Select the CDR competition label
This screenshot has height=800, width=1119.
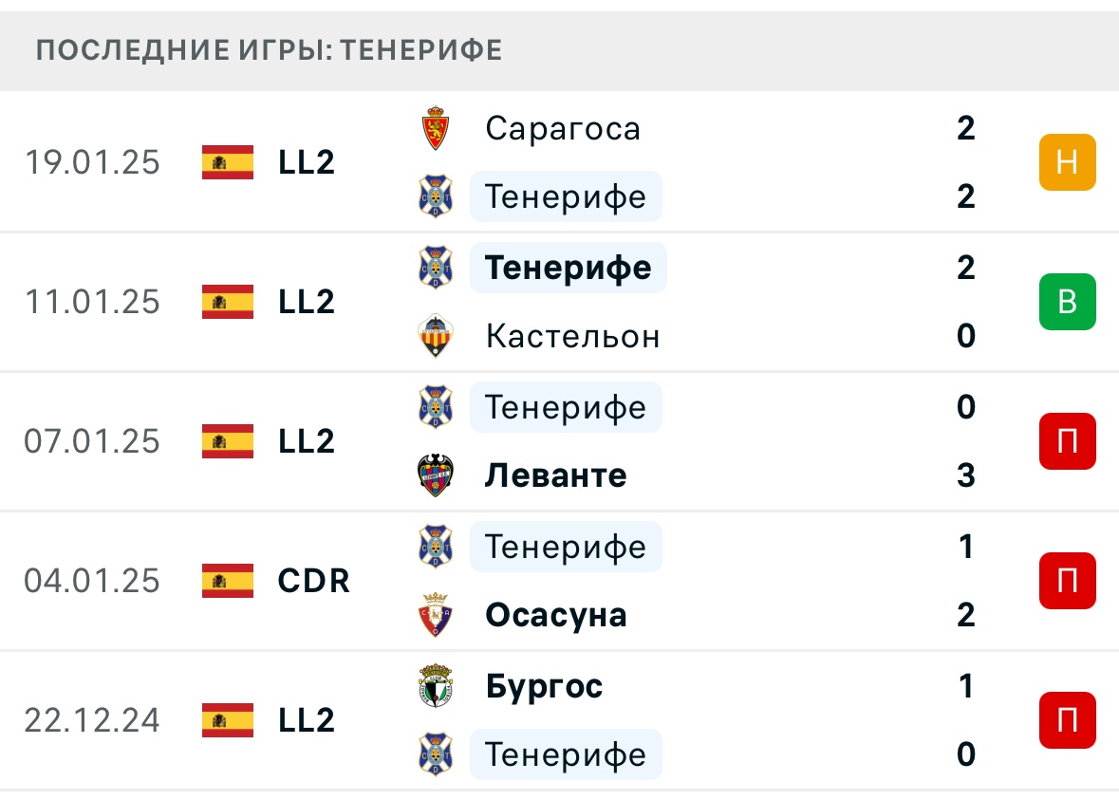coord(314,581)
